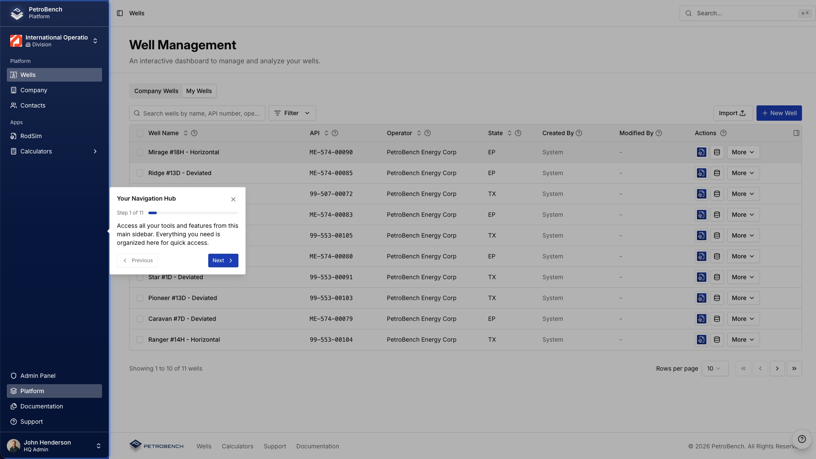Image resolution: width=816 pixels, height=459 pixels.
Task: Open the RodSim file action for Ridge #13D
Action: pyautogui.click(x=701, y=173)
